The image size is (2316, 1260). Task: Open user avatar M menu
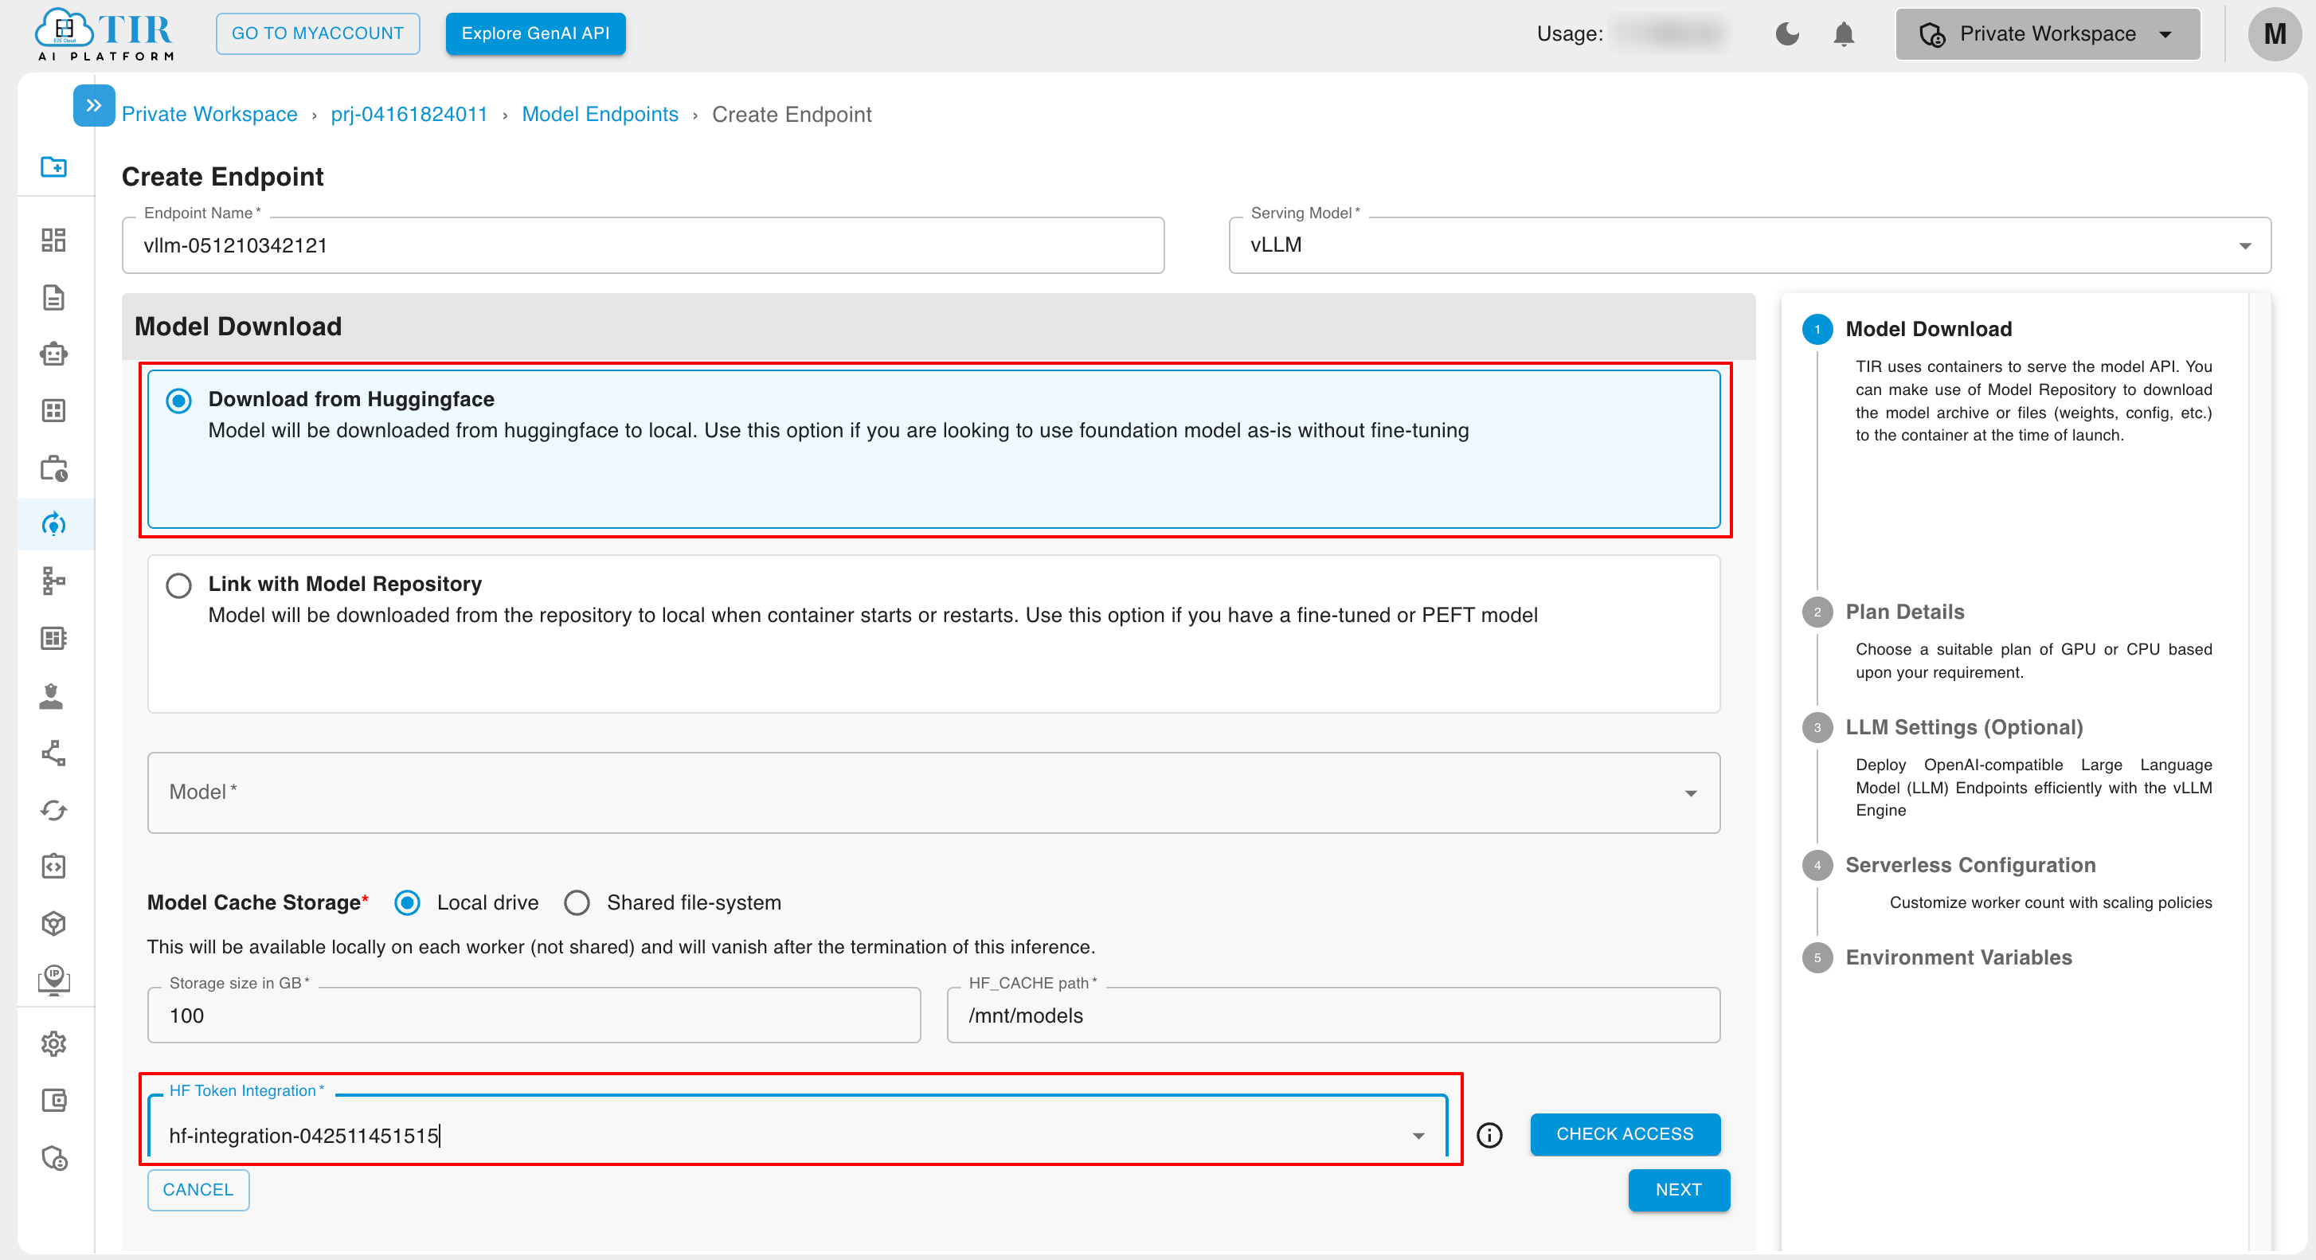pos(2274,34)
